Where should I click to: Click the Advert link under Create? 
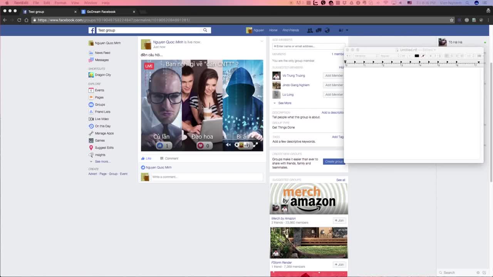coord(93,174)
